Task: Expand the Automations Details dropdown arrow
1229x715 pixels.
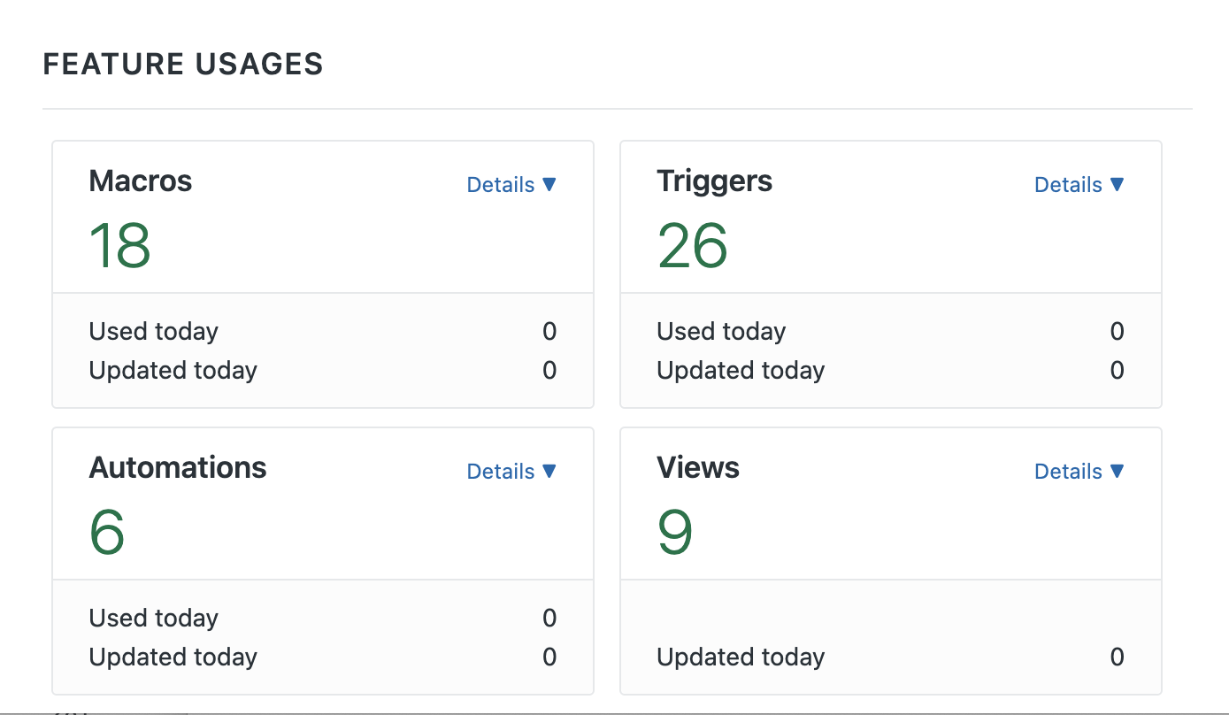Action: pyautogui.click(x=549, y=471)
